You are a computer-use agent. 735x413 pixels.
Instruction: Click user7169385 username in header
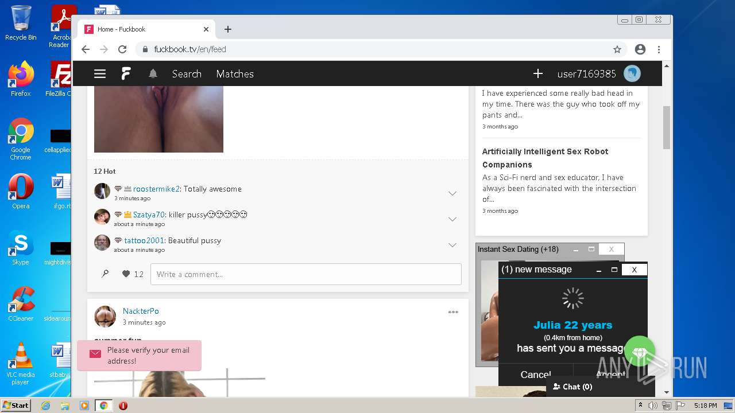coord(586,74)
